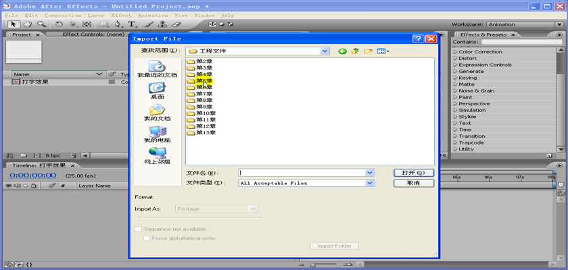Screen dimensions: 568x270
Task: Click the Find binoculars icon in Project panel
Action: click(x=10, y=156)
